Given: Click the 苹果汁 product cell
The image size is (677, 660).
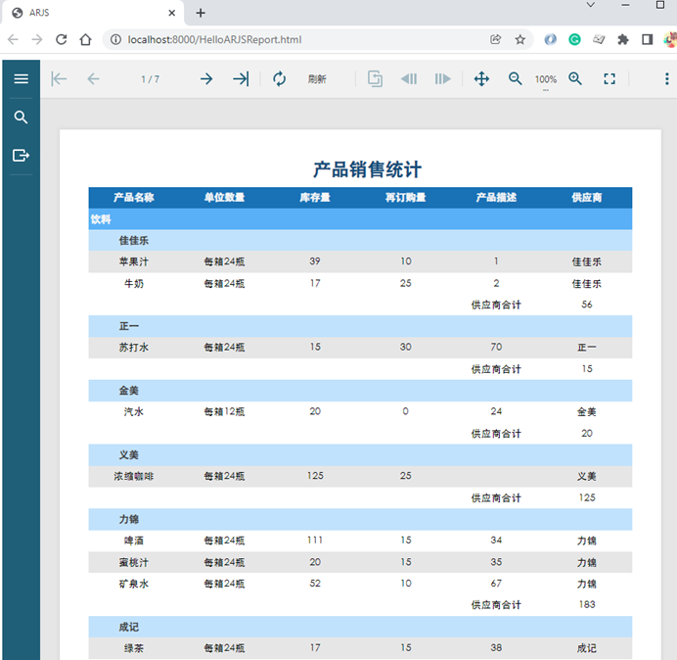Looking at the screenshot, I should pyautogui.click(x=134, y=261).
